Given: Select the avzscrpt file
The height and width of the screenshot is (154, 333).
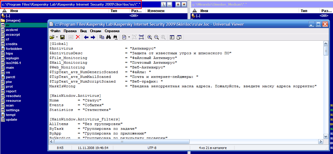Looking at the screenshot, I should [13, 35].
